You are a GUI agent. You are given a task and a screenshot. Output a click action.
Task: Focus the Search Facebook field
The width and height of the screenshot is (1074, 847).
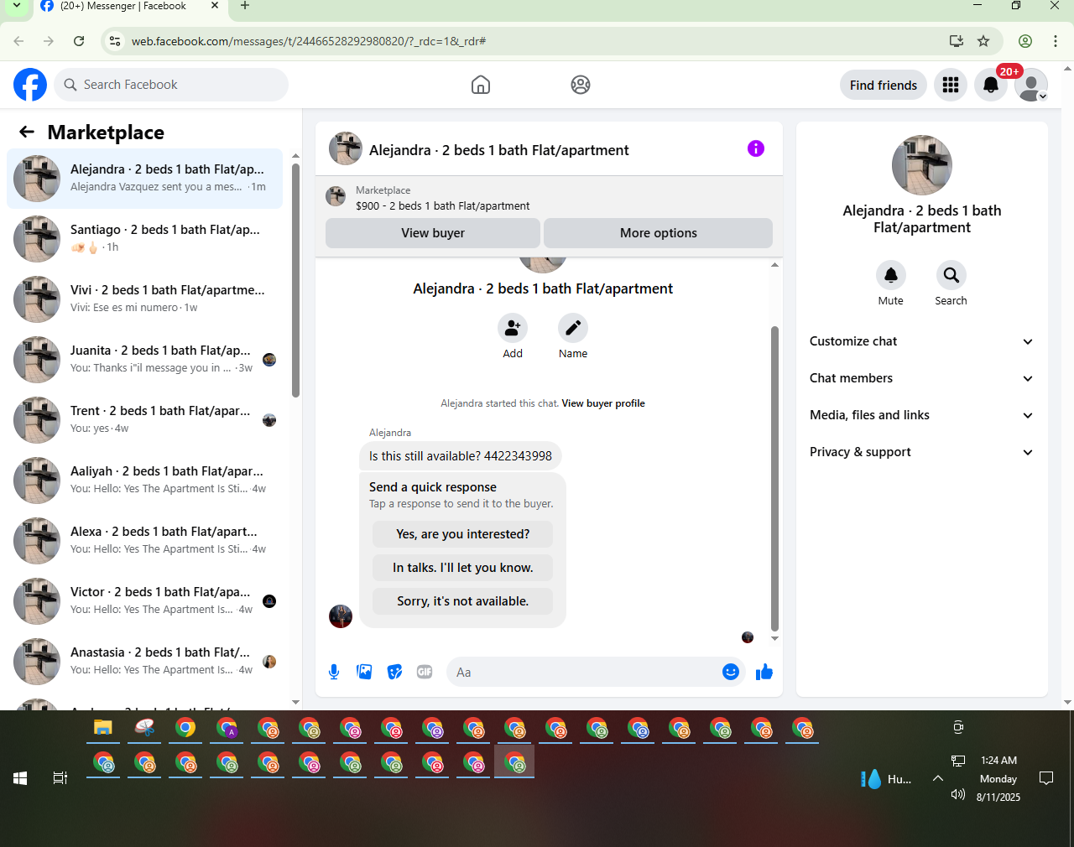(x=172, y=85)
